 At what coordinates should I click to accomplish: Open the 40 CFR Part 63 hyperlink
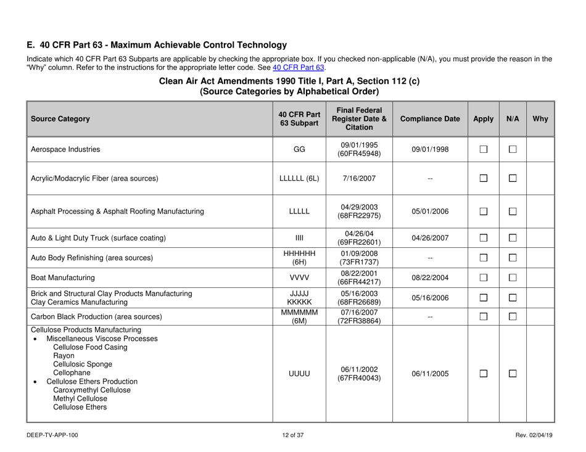pyautogui.click(x=299, y=68)
